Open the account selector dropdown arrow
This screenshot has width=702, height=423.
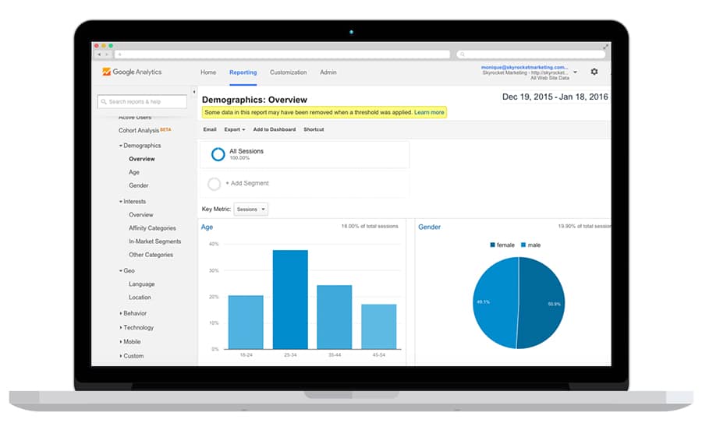click(x=575, y=72)
